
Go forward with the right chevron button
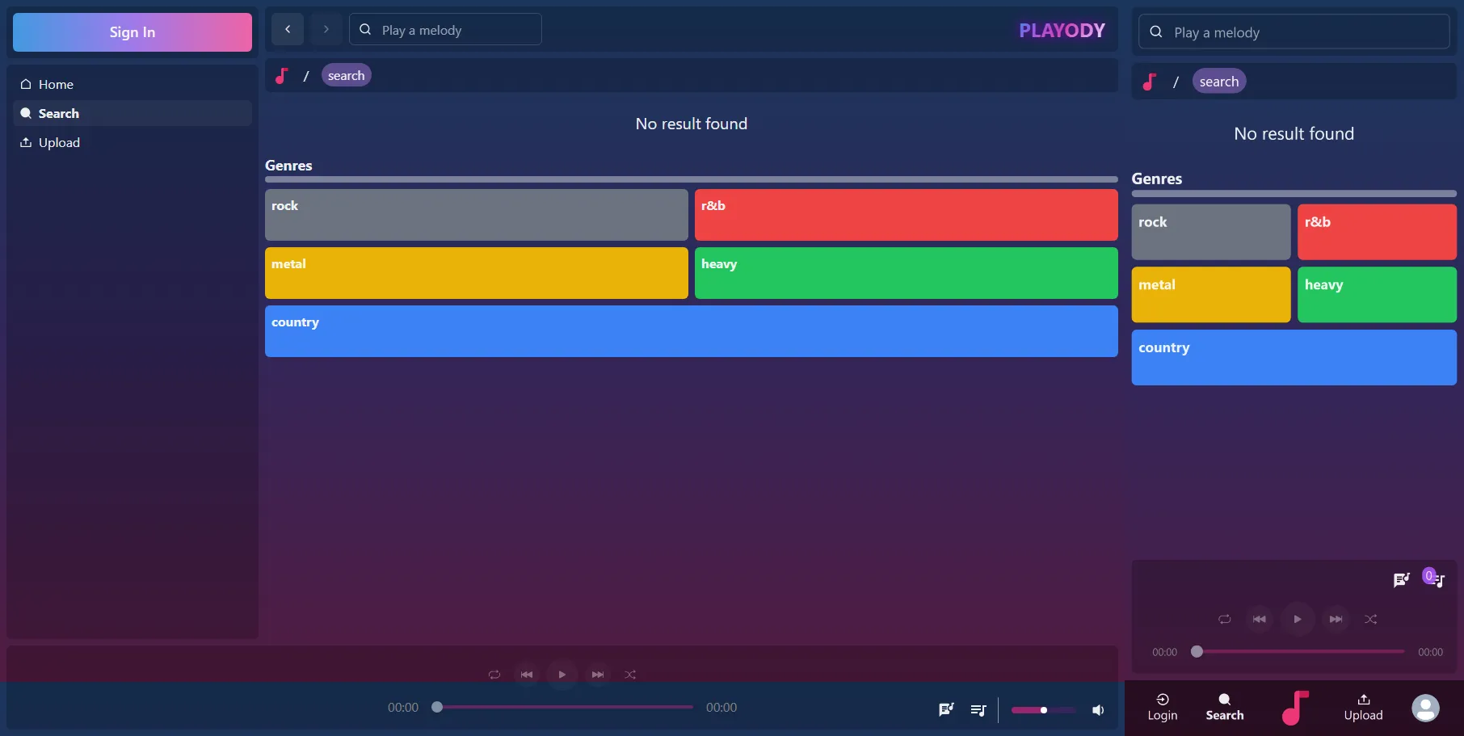tap(326, 29)
